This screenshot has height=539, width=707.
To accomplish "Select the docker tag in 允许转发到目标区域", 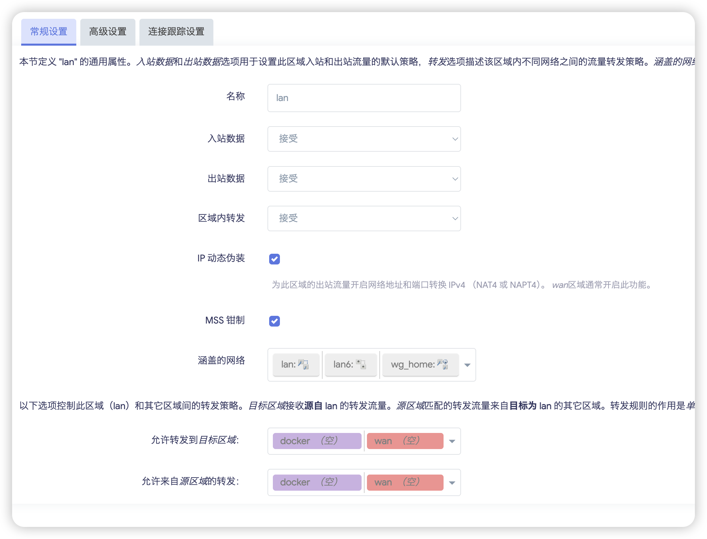I will pyautogui.click(x=317, y=441).
